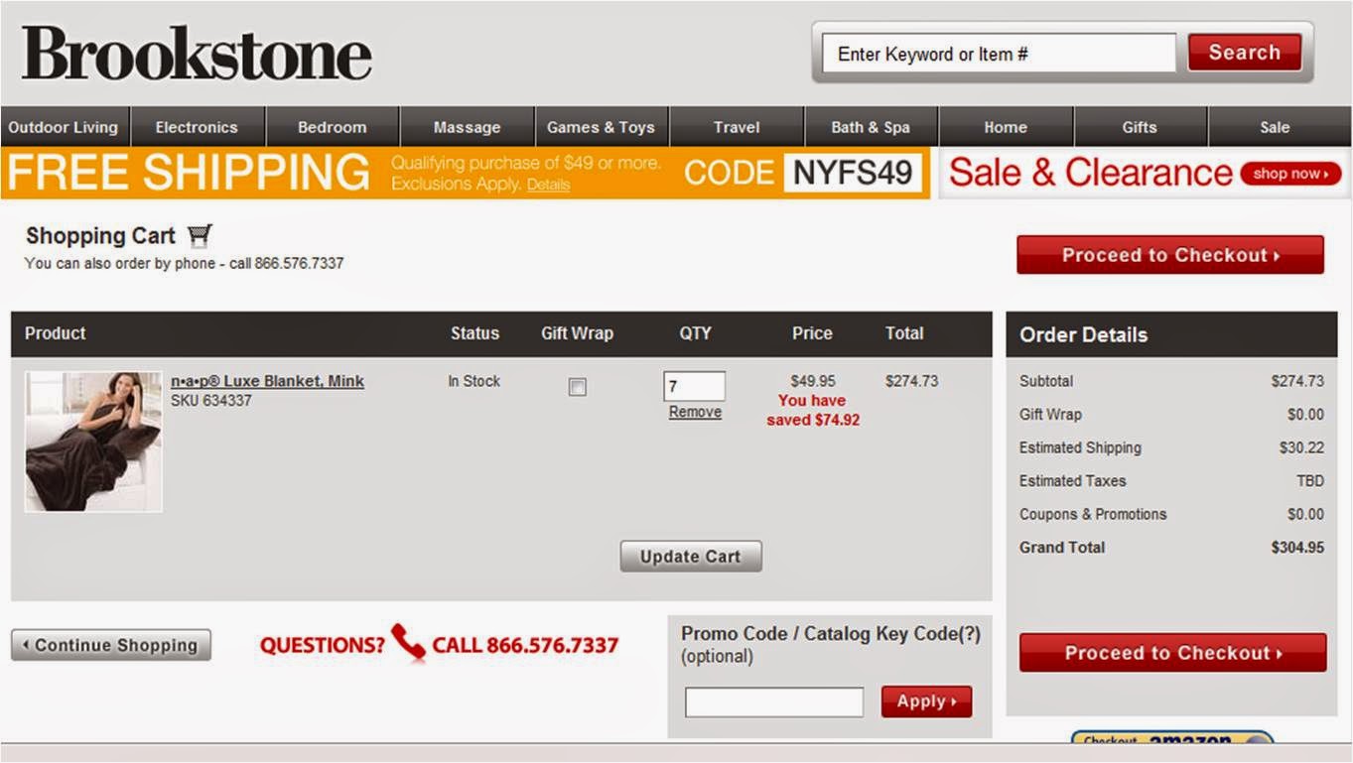Open the Outdoor Living menu
The image size is (1353, 763).
click(64, 127)
